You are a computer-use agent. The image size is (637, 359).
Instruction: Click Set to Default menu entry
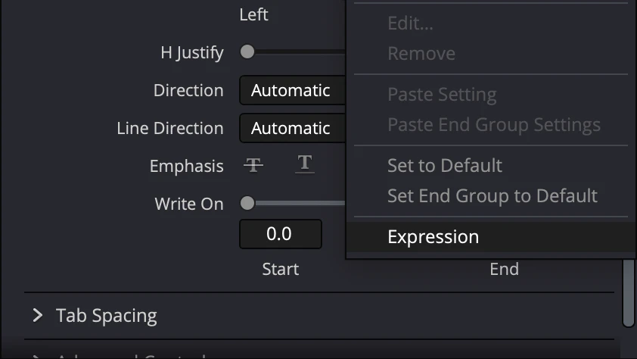[x=445, y=165]
